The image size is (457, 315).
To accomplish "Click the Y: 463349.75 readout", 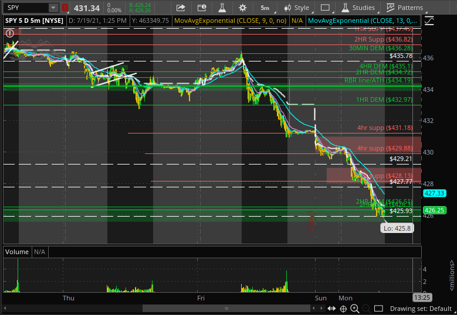I will [x=150, y=20].
